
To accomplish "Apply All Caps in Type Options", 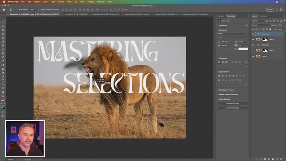I will [x=219, y=76].
